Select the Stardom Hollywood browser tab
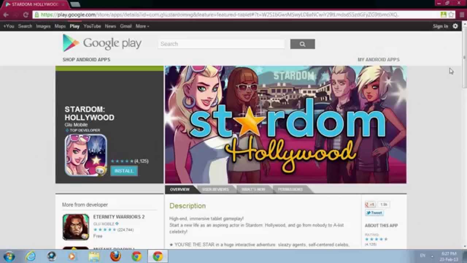Image resolution: width=467 pixels, height=263 pixels. [35, 4]
